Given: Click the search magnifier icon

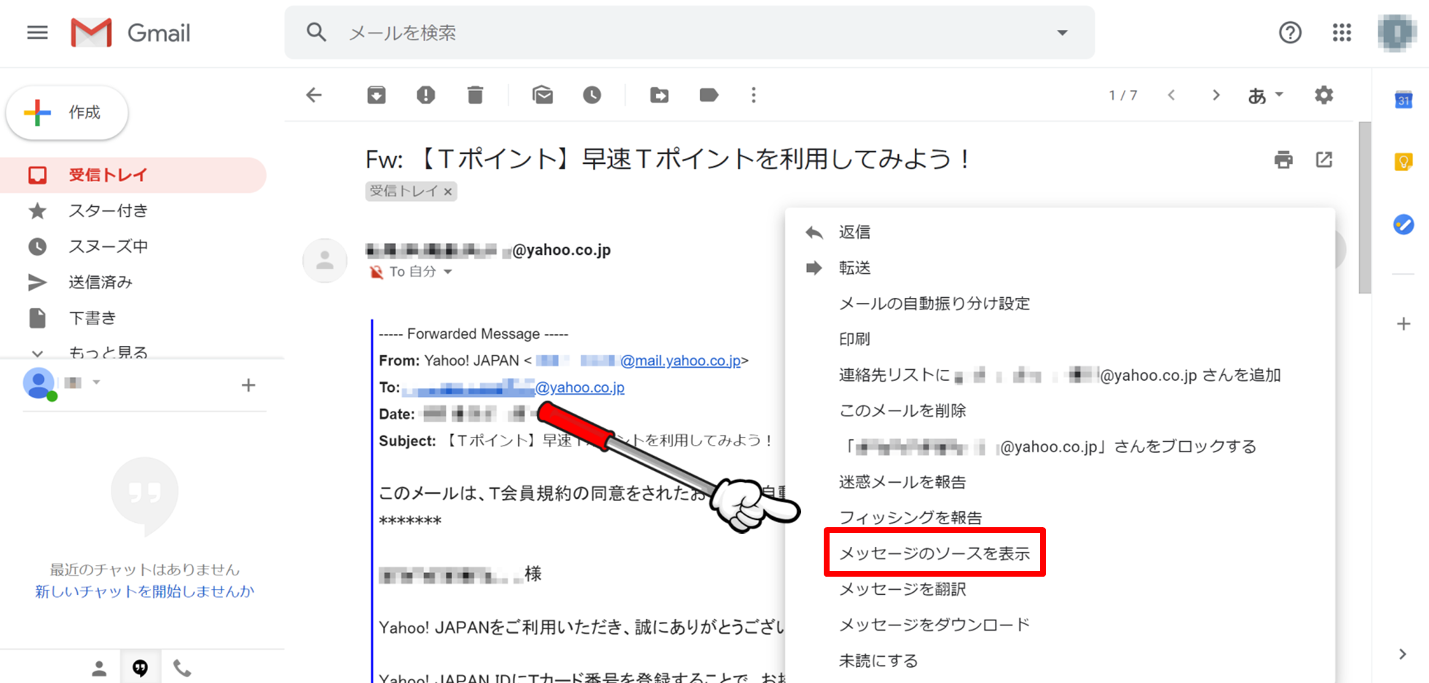Looking at the screenshot, I should pyautogui.click(x=316, y=32).
